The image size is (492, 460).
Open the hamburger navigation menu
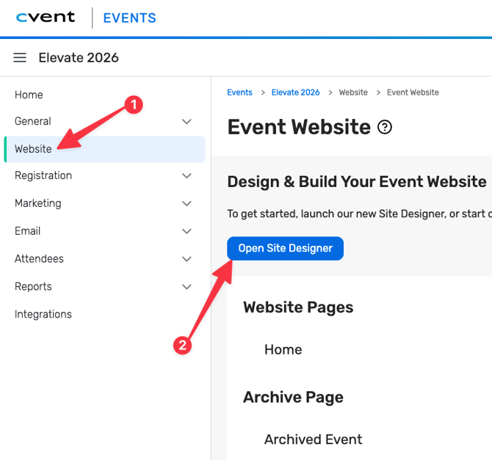pyautogui.click(x=20, y=58)
